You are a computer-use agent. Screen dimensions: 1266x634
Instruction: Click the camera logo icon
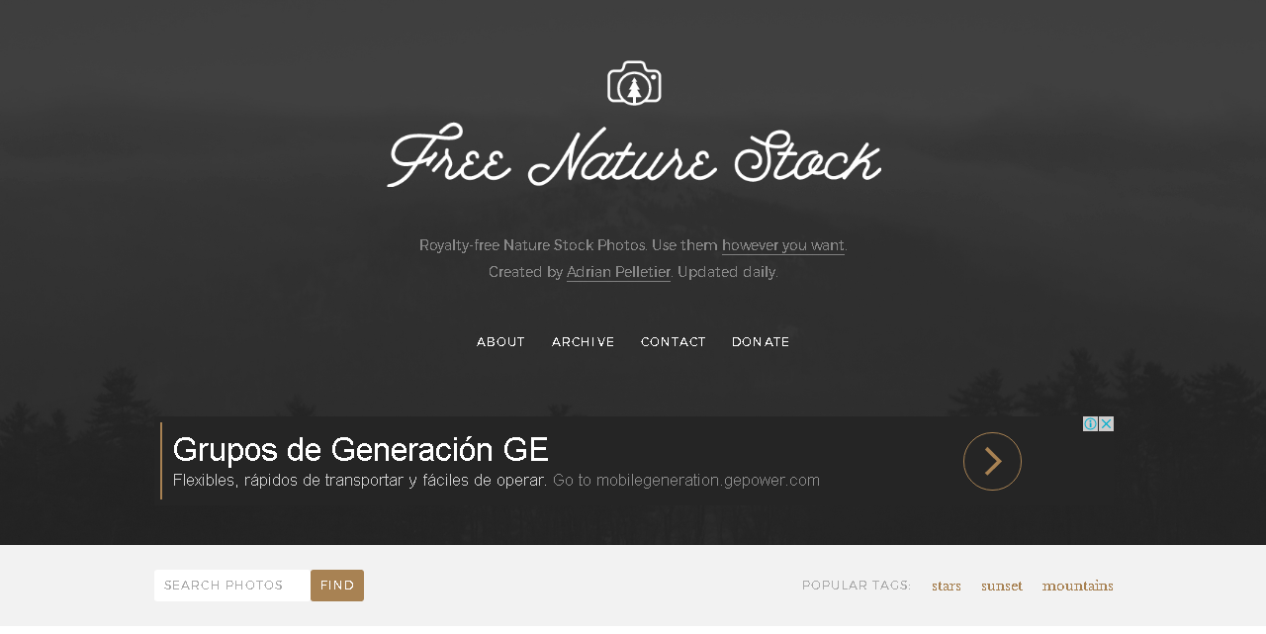(634, 83)
